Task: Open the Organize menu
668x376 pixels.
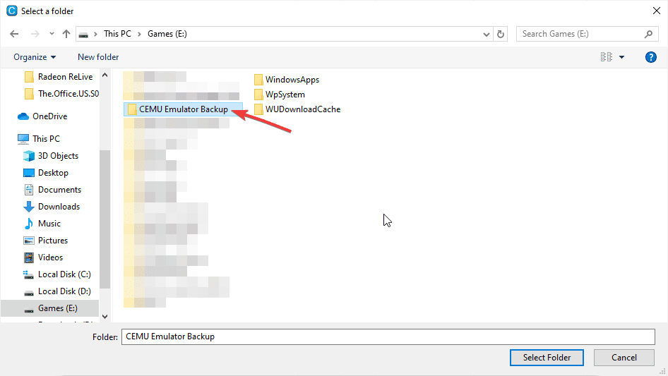Action: (x=35, y=57)
